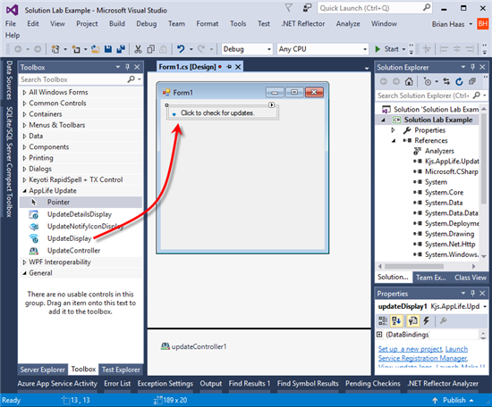Click Property Pages wrench icon
Image resolution: width=492 pixels, height=407 pixels.
[x=444, y=320]
